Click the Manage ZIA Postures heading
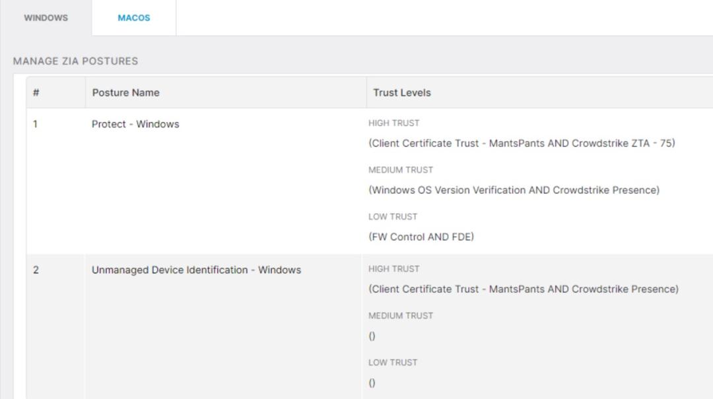 pos(75,61)
